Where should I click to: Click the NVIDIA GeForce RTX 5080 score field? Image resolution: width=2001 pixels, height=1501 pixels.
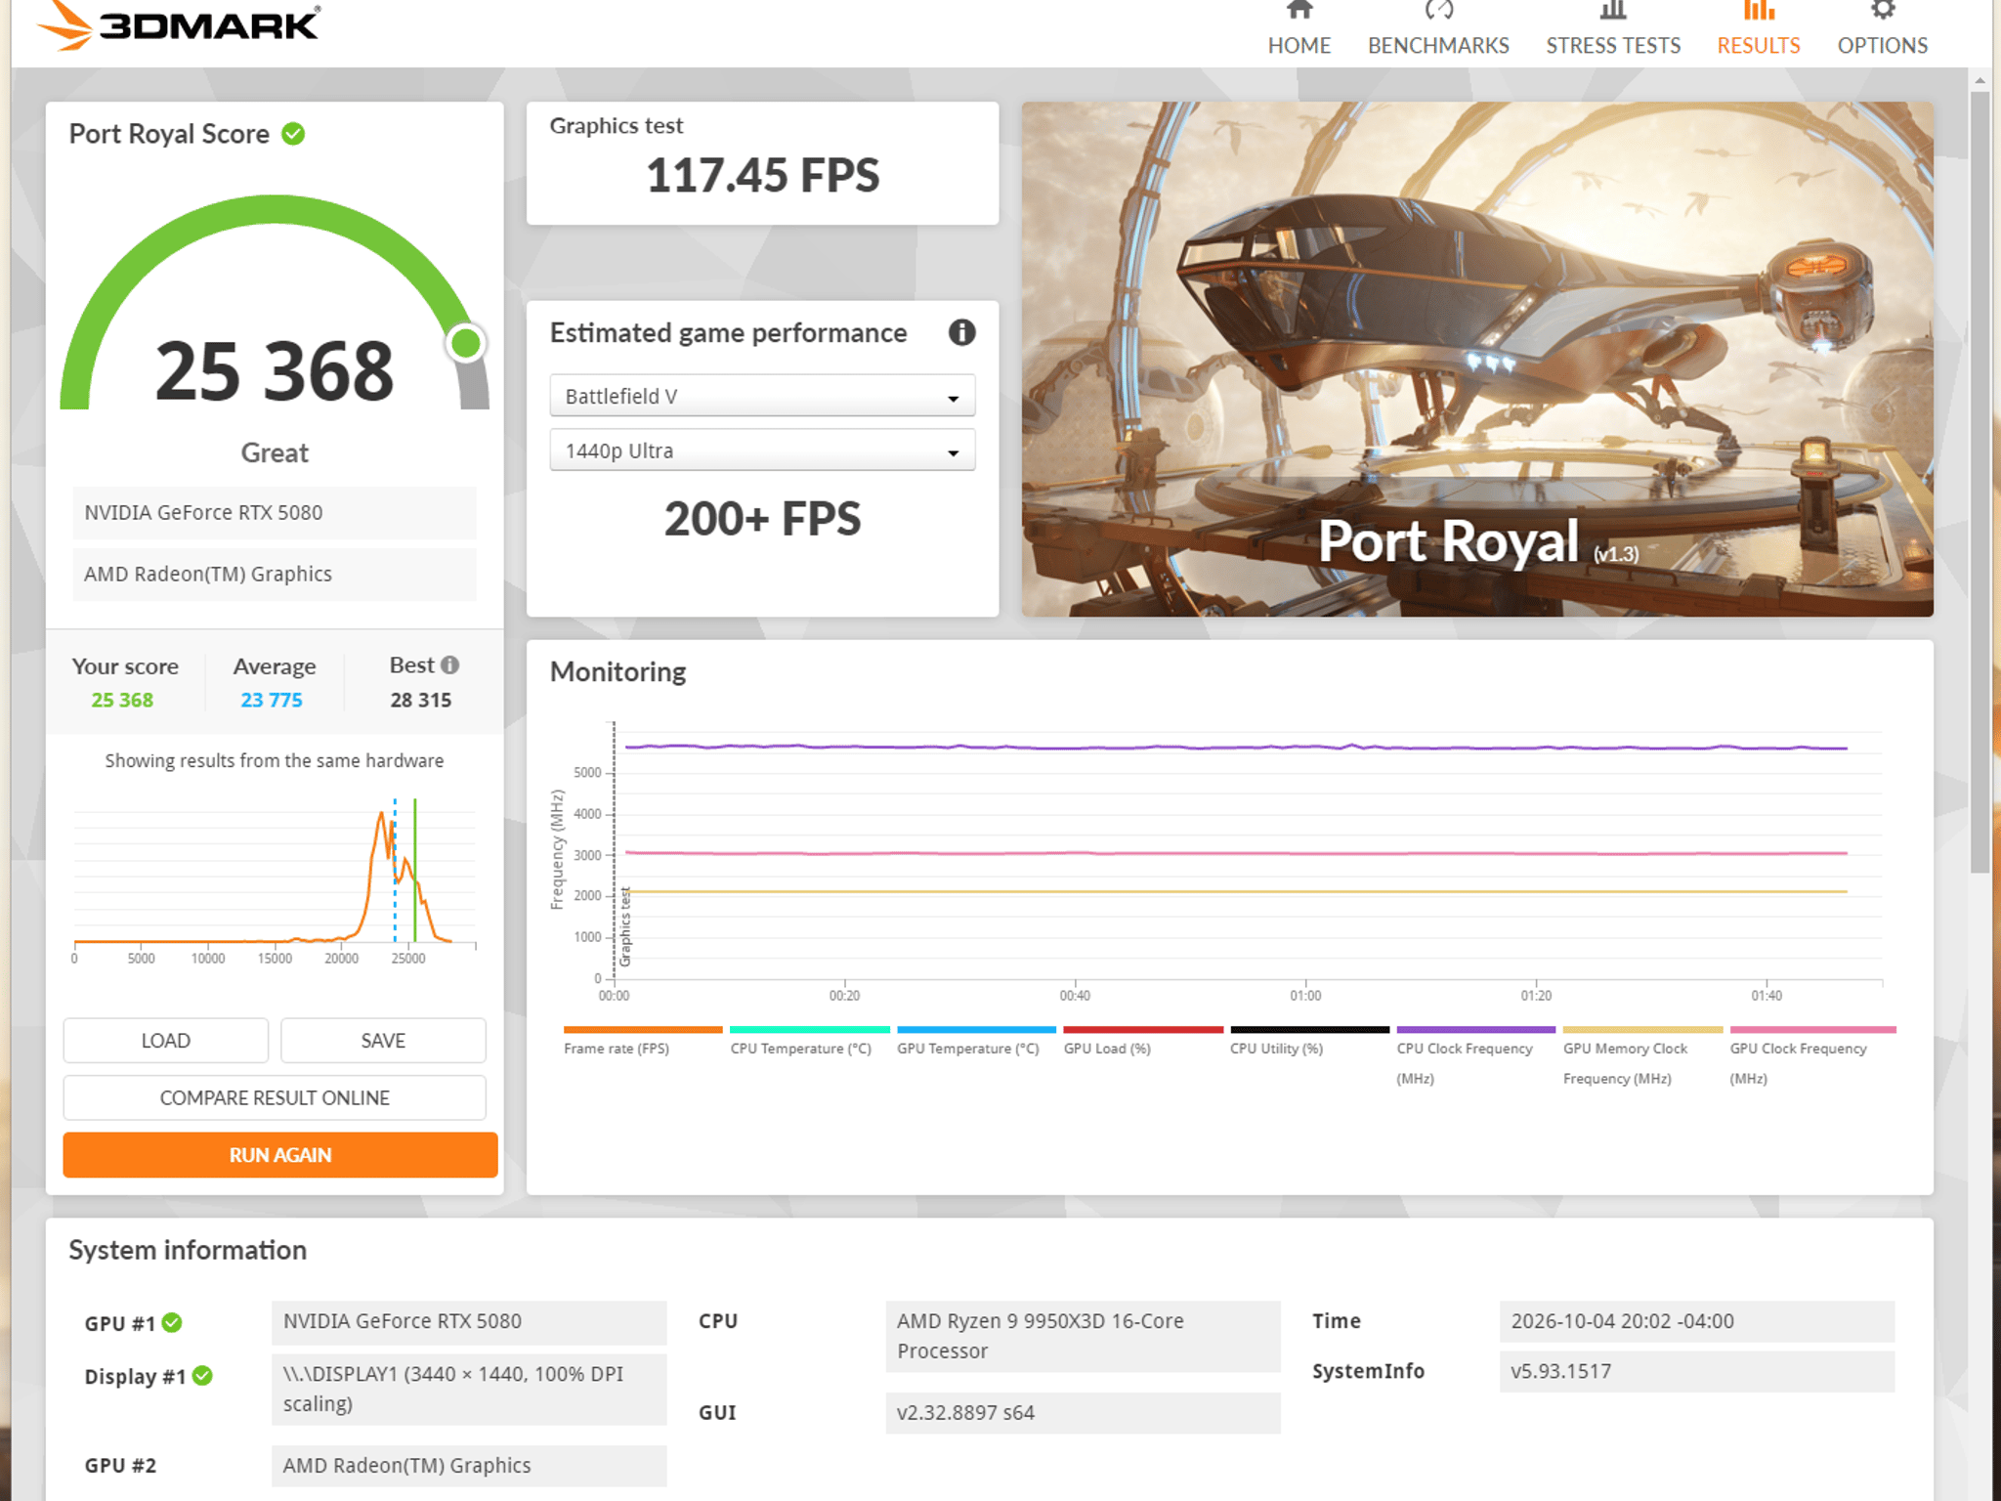click(275, 512)
